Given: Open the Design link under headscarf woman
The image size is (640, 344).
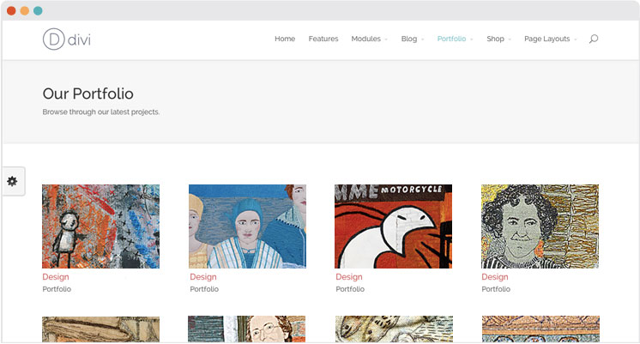Looking at the screenshot, I should point(202,277).
